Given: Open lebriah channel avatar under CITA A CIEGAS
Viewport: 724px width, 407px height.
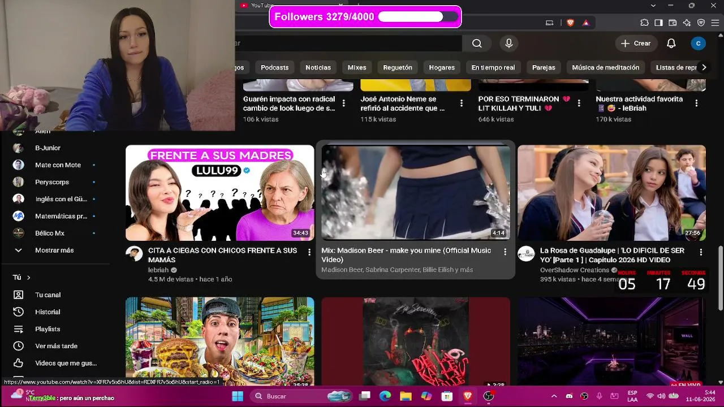Looking at the screenshot, I should (134, 254).
